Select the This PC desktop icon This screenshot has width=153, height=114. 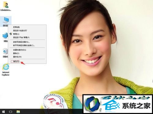6,21
